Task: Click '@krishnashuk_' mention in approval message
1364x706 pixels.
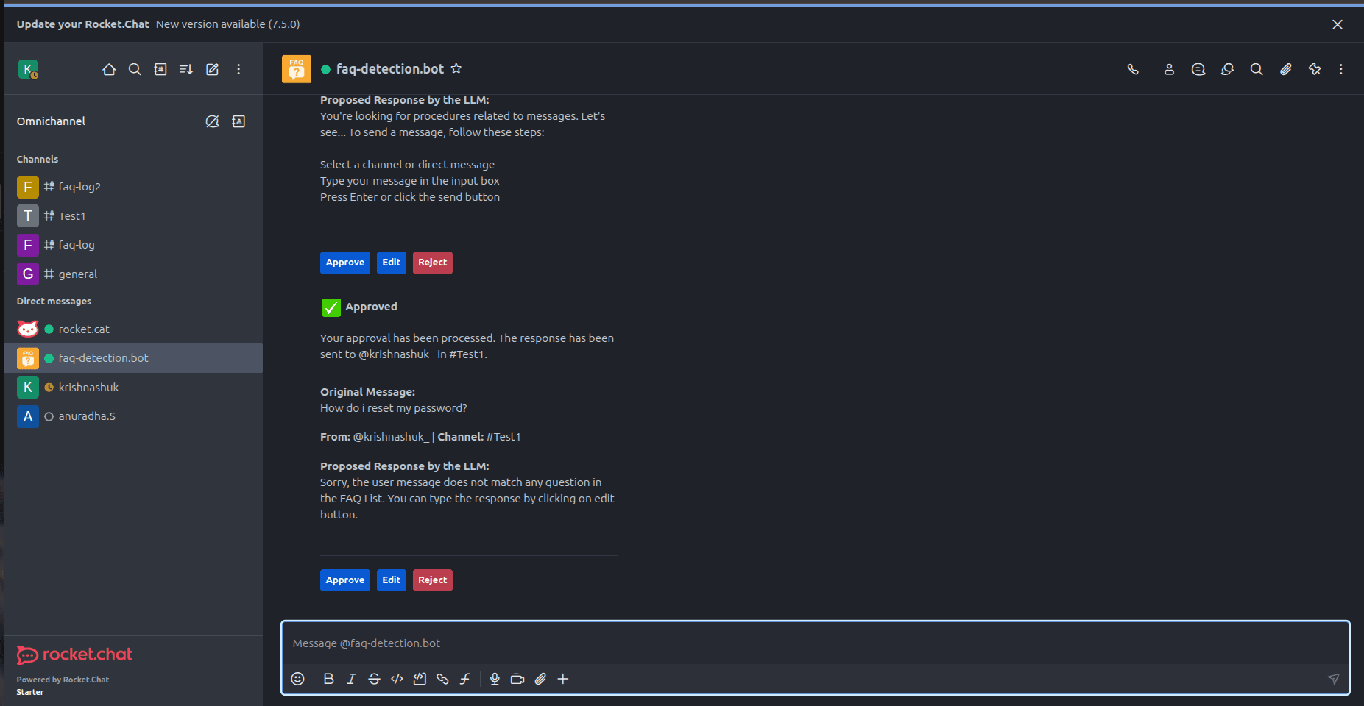Action: [x=396, y=354]
